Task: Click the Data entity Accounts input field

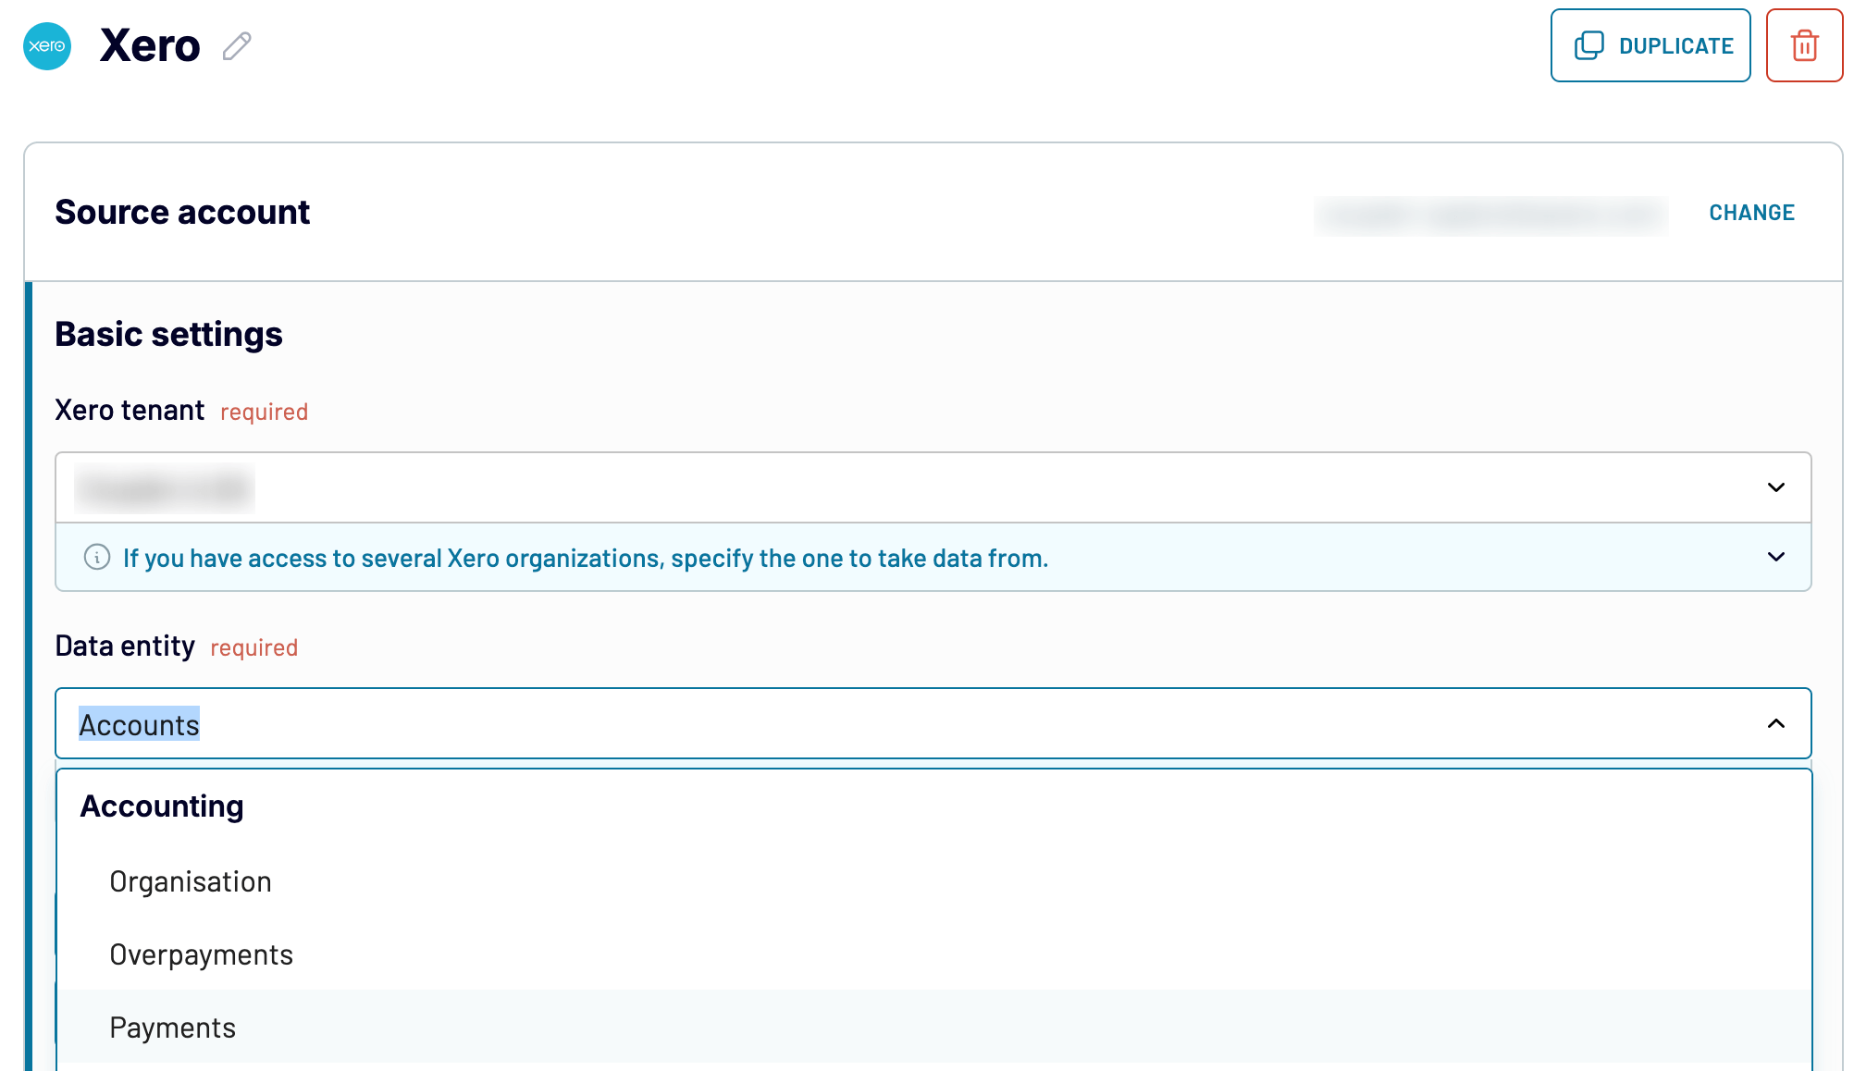Action: (x=933, y=723)
